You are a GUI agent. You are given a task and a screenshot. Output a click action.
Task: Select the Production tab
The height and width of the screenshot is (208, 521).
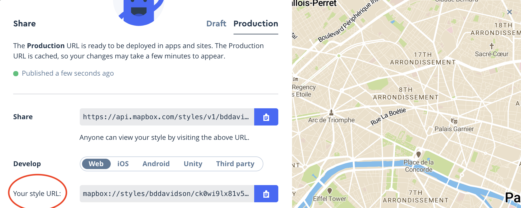point(256,23)
